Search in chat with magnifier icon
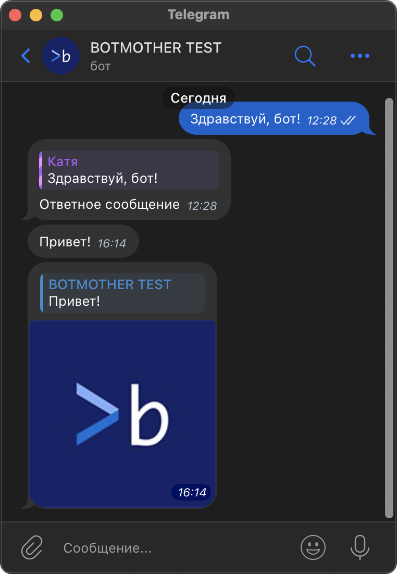This screenshot has width=397, height=574. (x=305, y=56)
